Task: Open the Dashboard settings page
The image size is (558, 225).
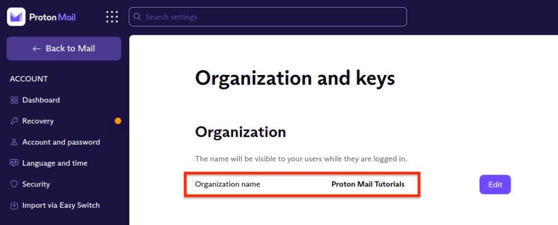Action: coord(41,100)
